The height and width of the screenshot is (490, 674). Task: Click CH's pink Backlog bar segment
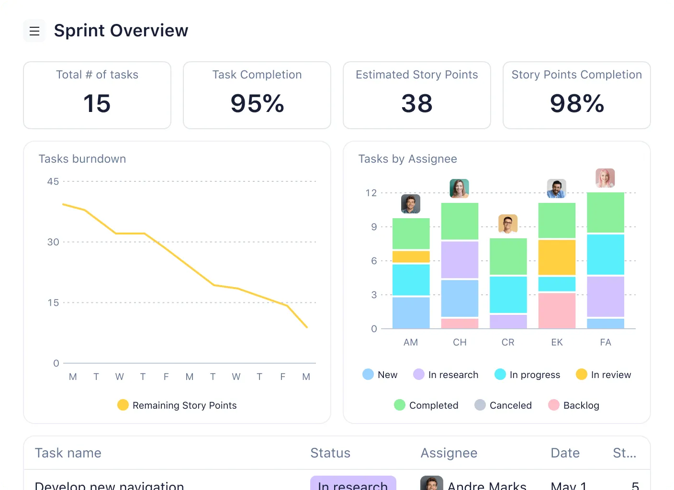(x=460, y=323)
